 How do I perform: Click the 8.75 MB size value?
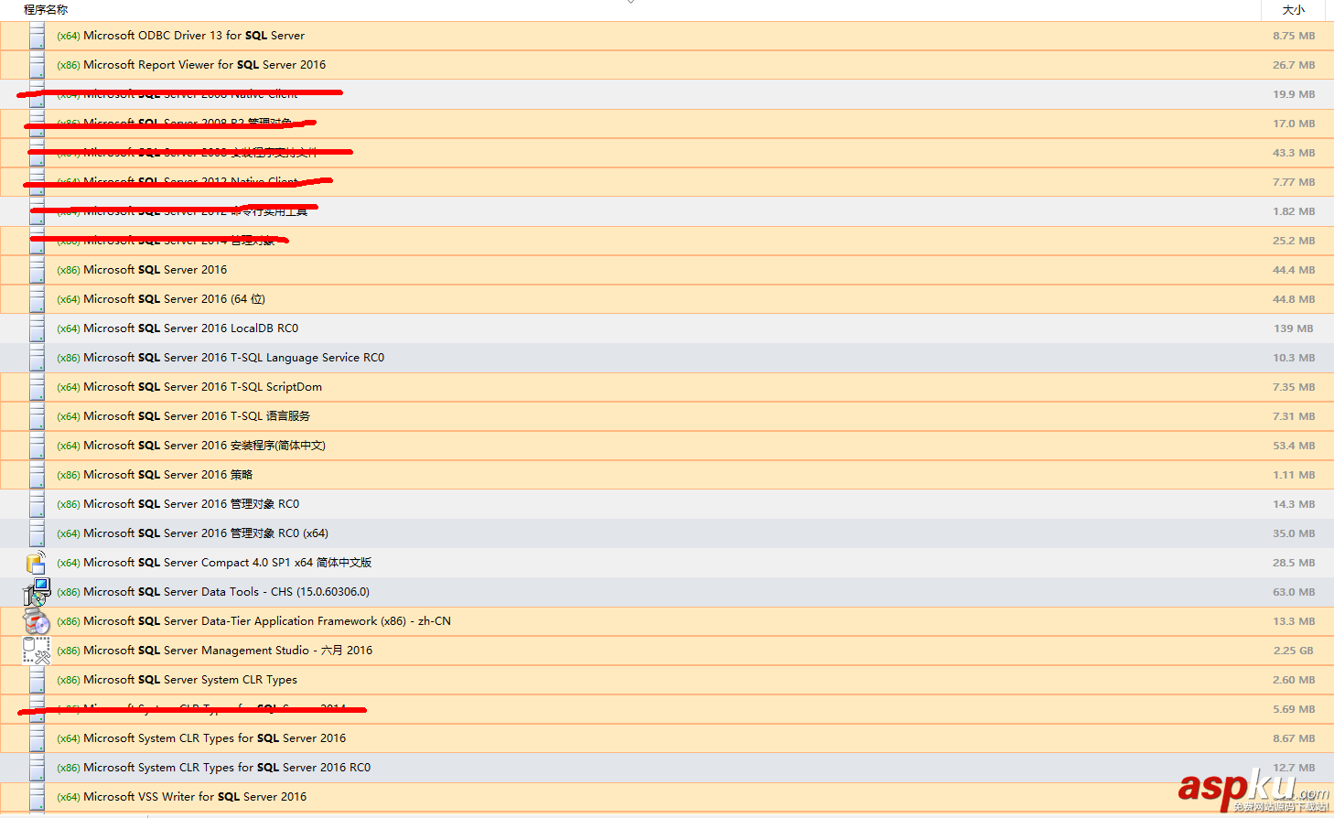pyautogui.click(x=1294, y=36)
